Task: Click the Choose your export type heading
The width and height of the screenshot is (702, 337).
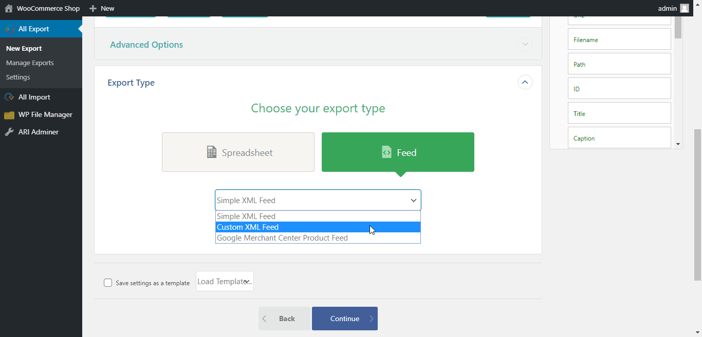Action: point(318,108)
